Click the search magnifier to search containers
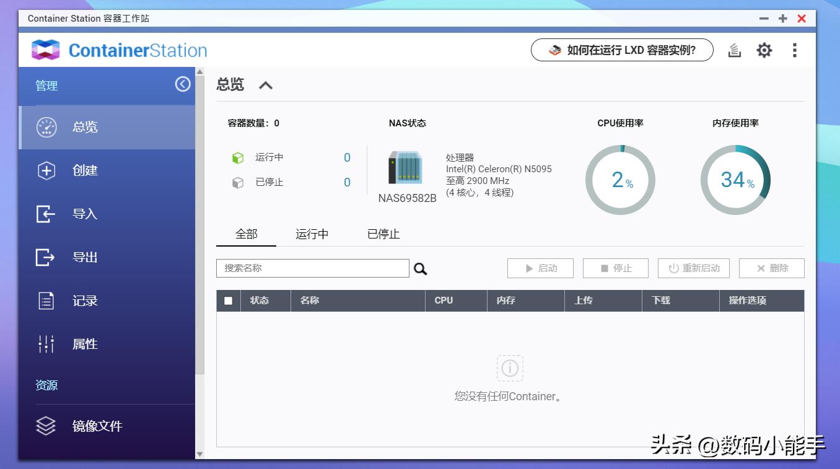Viewport: 840px width, 469px height. click(420, 268)
